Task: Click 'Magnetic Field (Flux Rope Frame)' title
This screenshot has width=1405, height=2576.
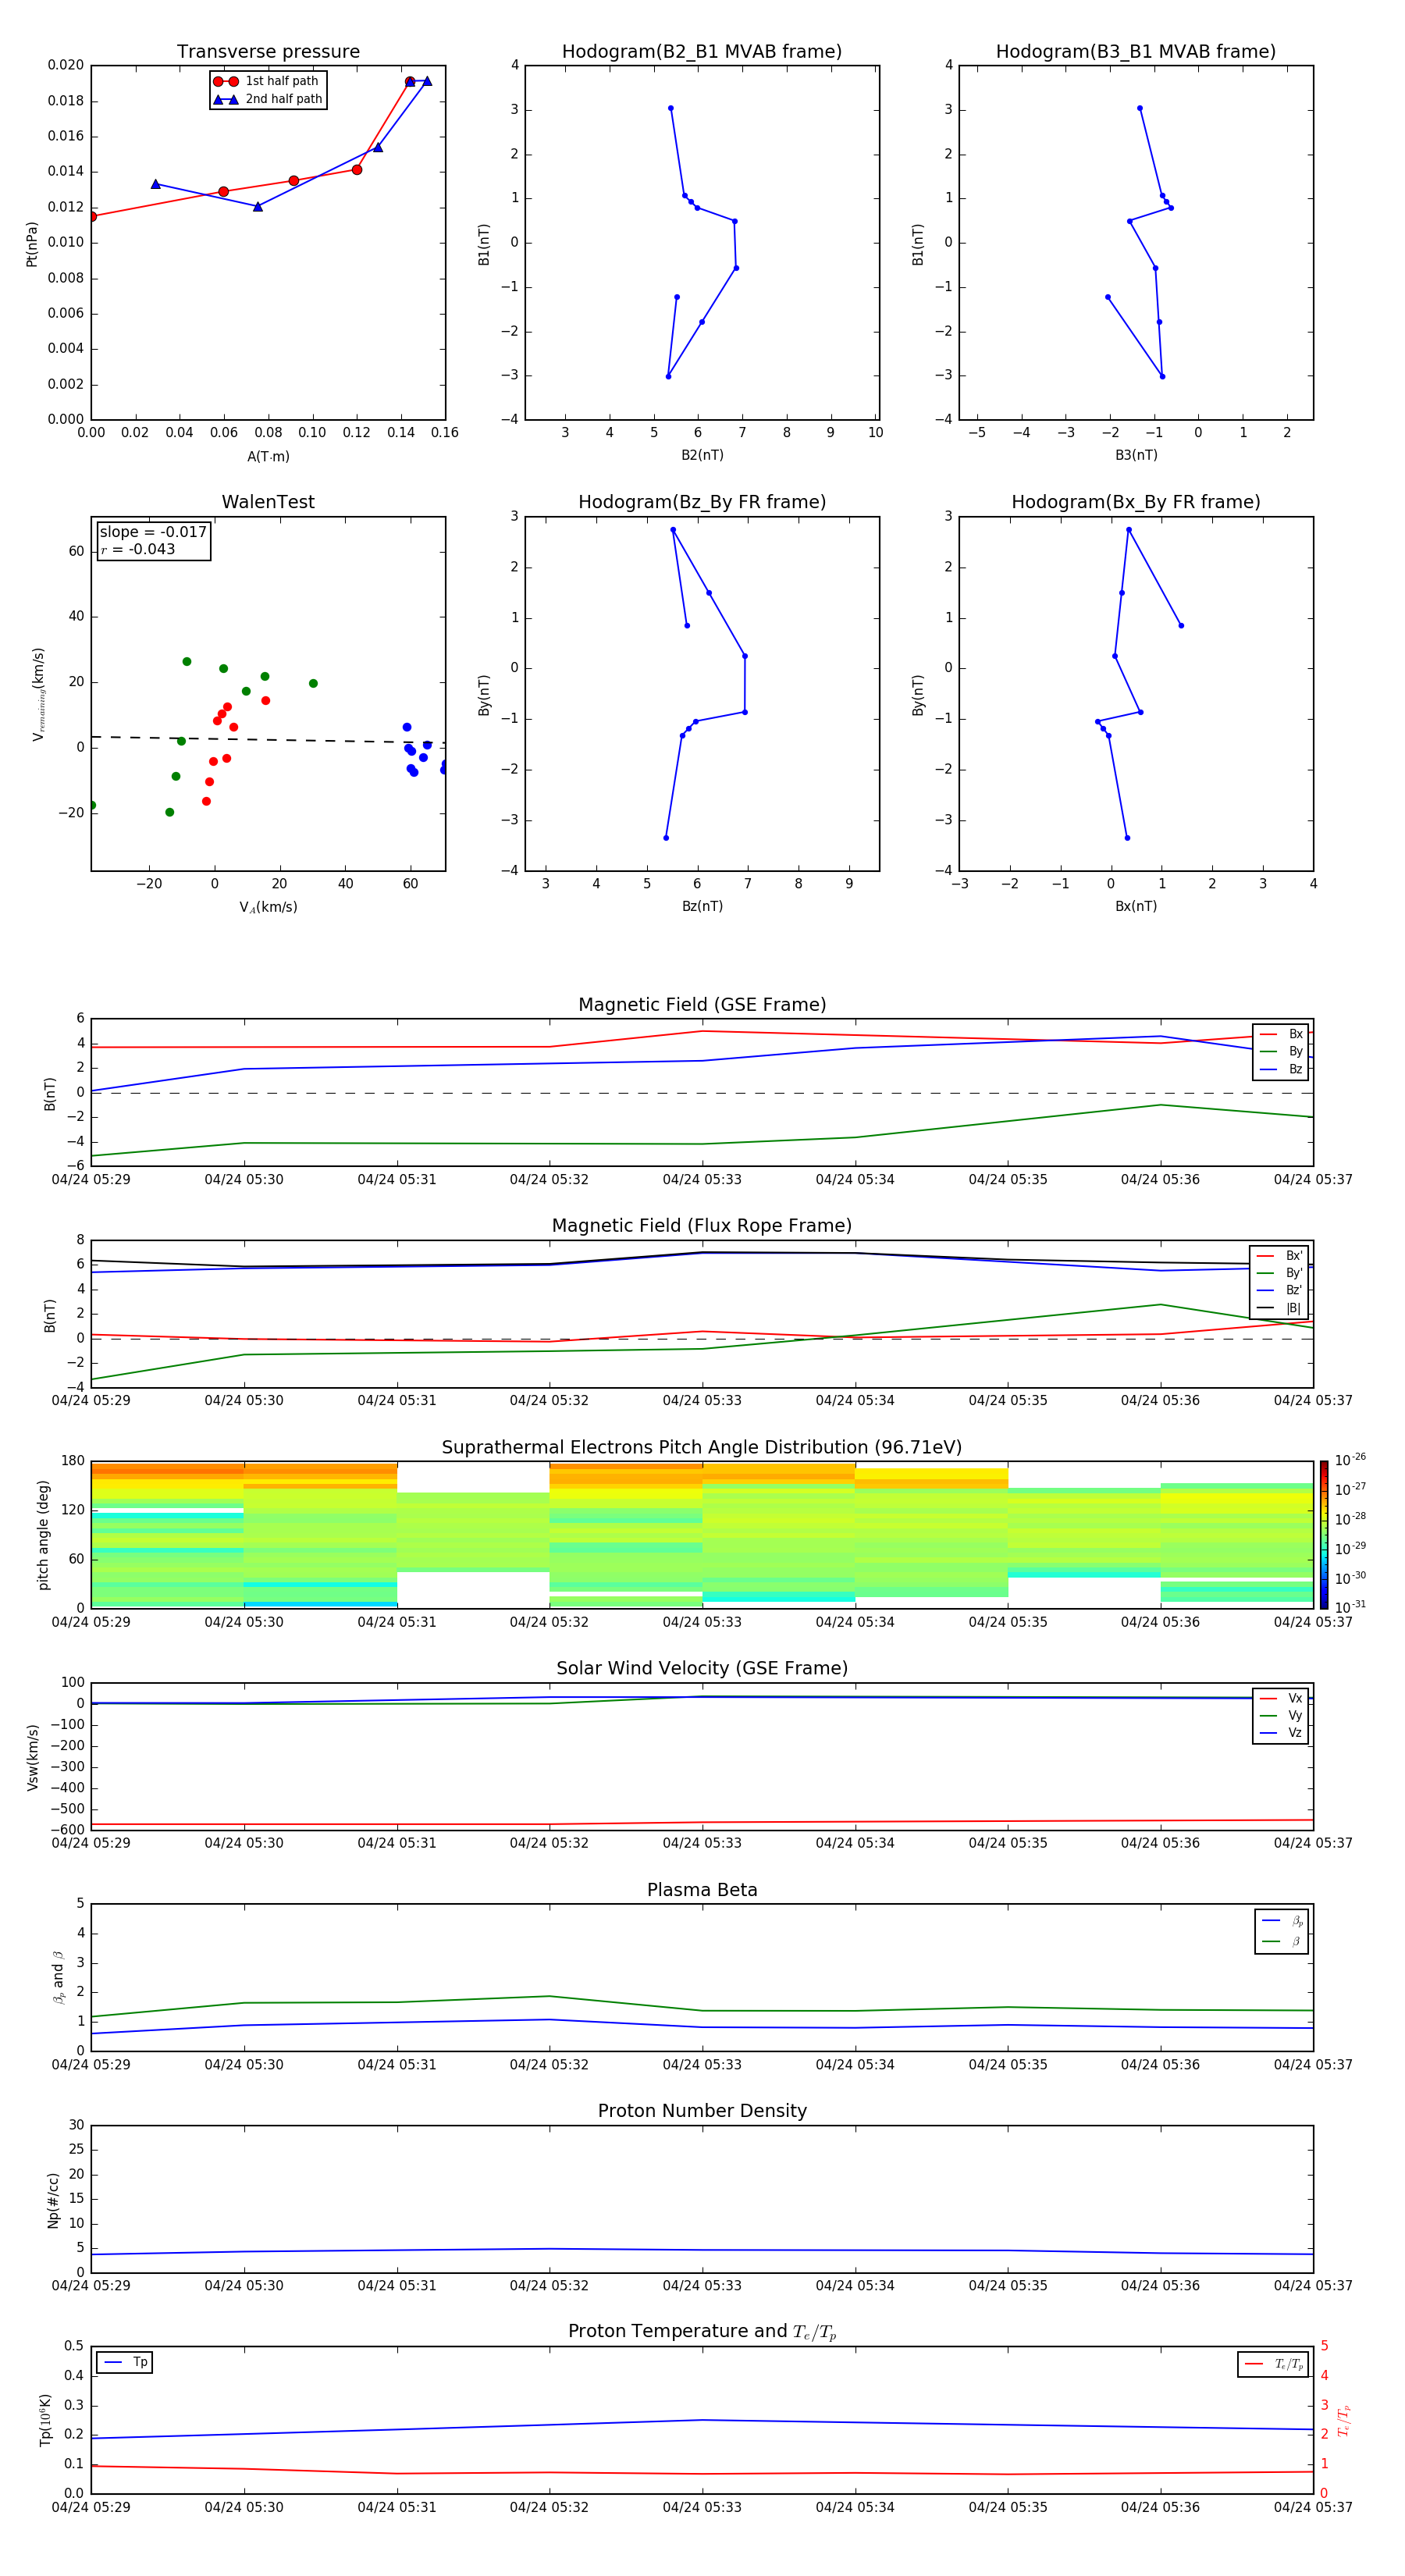Action: pos(702,1226)
